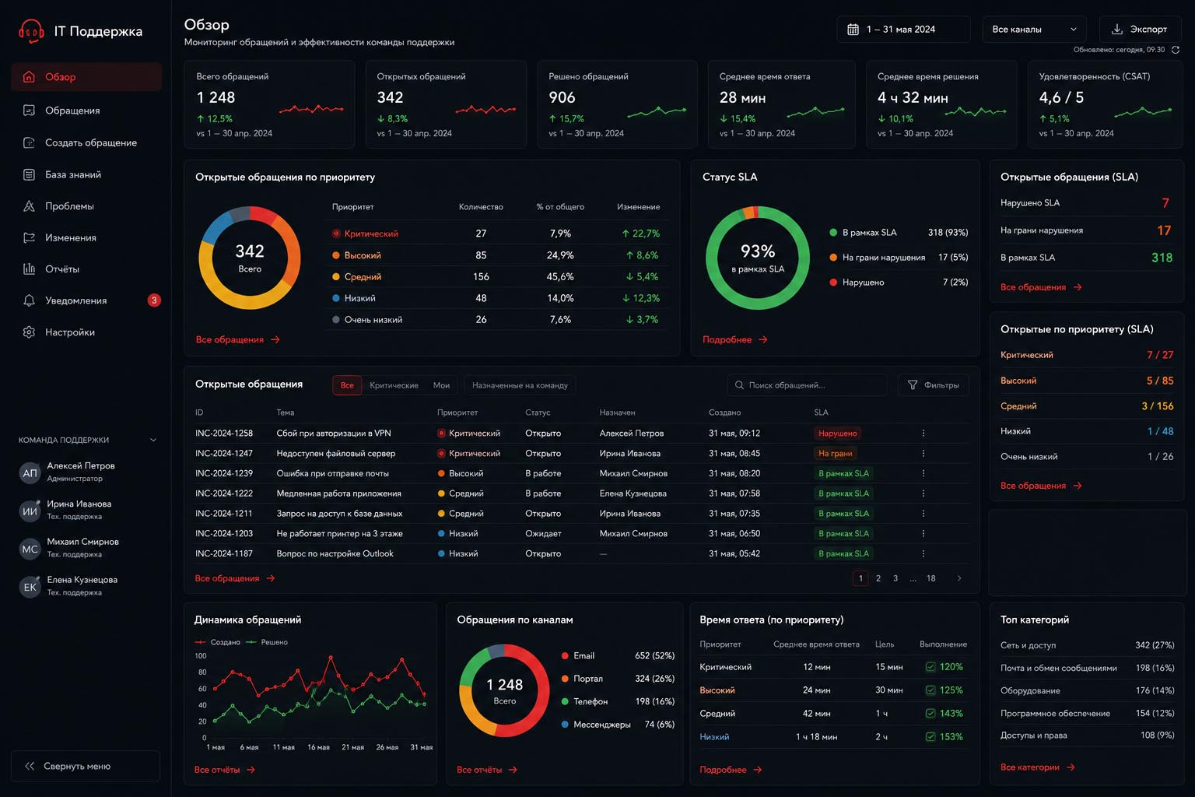The height and width of the screenshot is (797, 1195).
Task: Collapse the Команда поддержки section chevron
Action: pyautogui.click(x=153, y=441)
